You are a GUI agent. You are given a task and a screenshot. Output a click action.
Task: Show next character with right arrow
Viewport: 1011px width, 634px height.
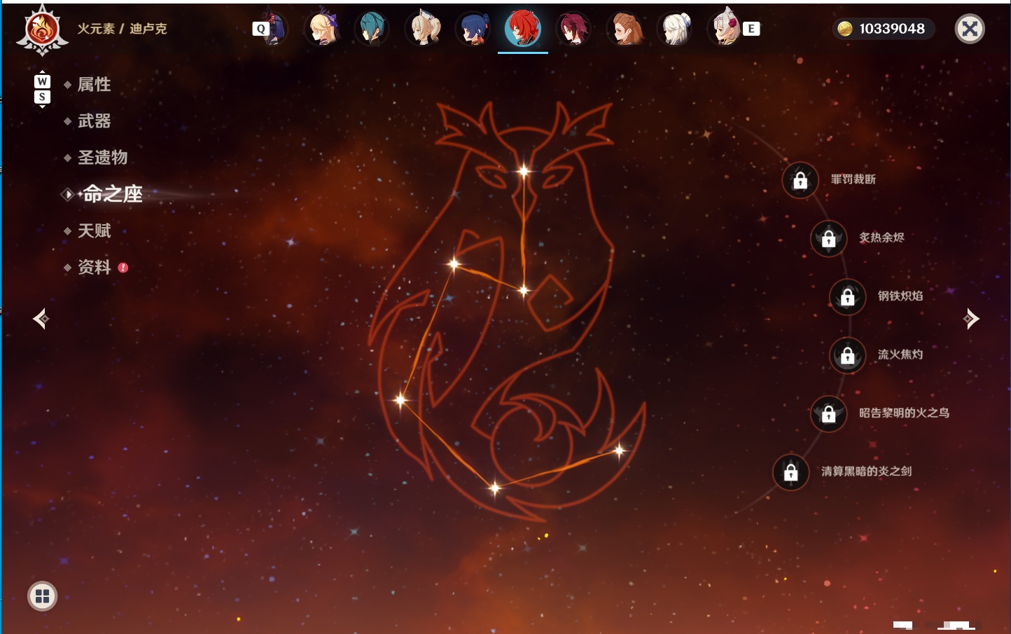(970, 319)
